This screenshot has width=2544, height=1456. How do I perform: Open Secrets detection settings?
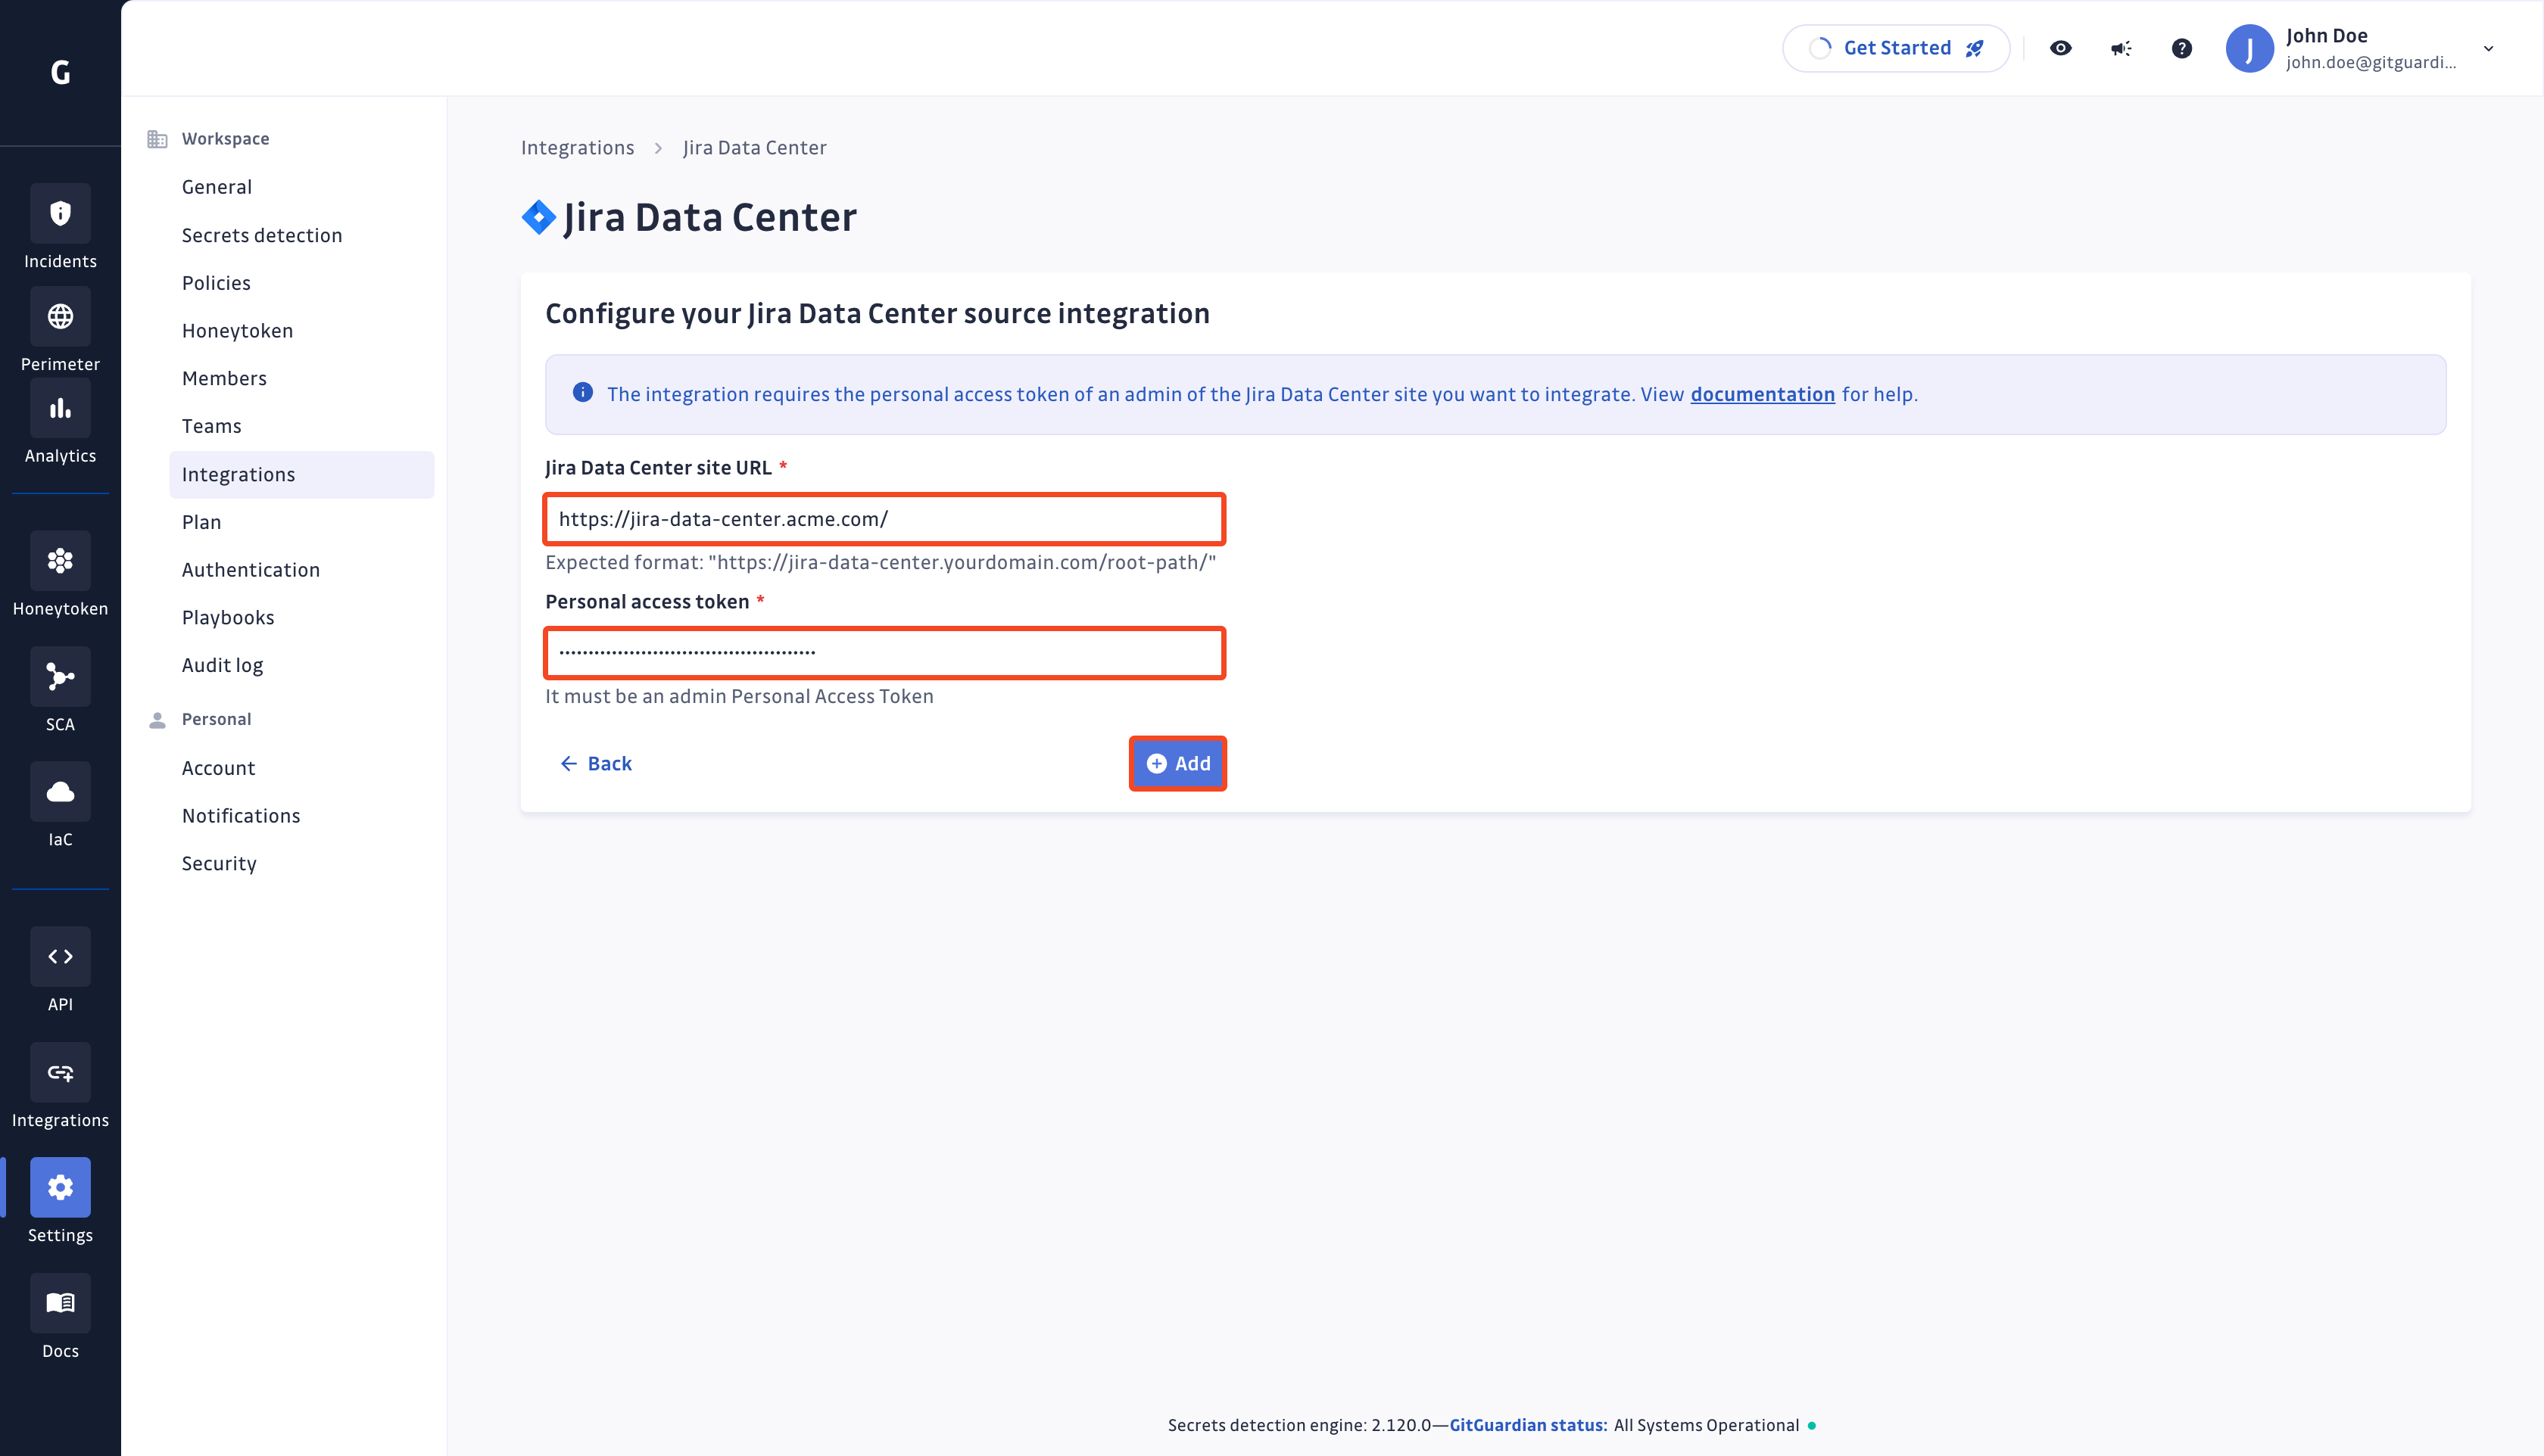coord(262,235)
